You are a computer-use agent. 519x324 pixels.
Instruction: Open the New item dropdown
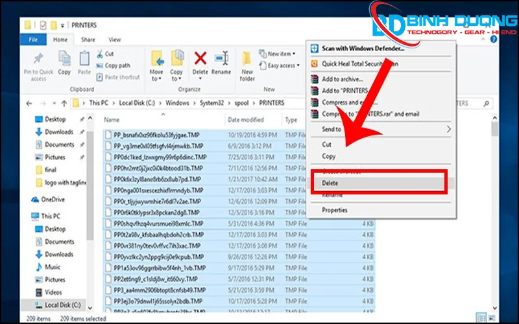click(x=277, y=54)
